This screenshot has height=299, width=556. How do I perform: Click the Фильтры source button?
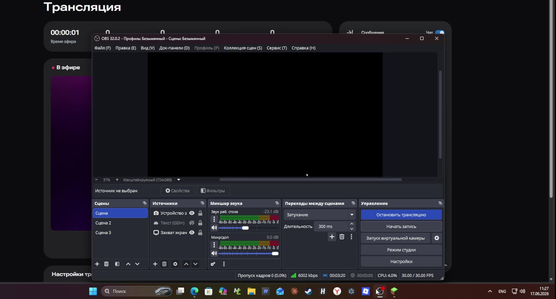tap(213, 191)
